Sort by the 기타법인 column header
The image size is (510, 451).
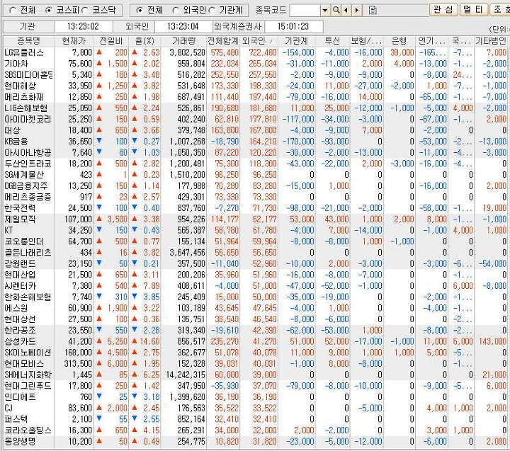point(490,41)
